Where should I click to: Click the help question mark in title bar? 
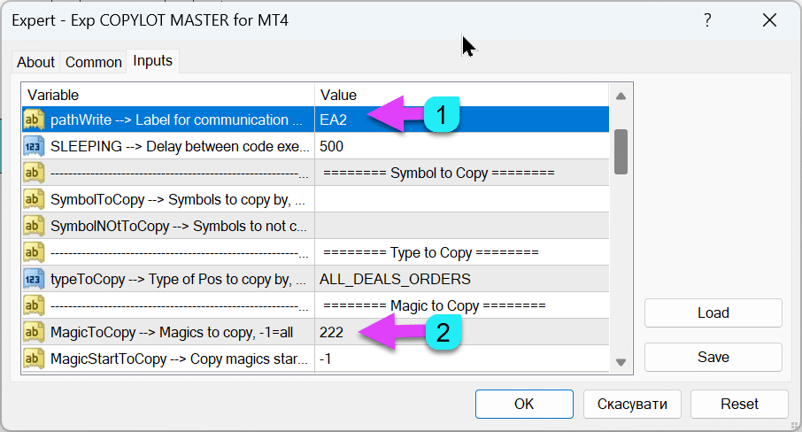point(706,19)
